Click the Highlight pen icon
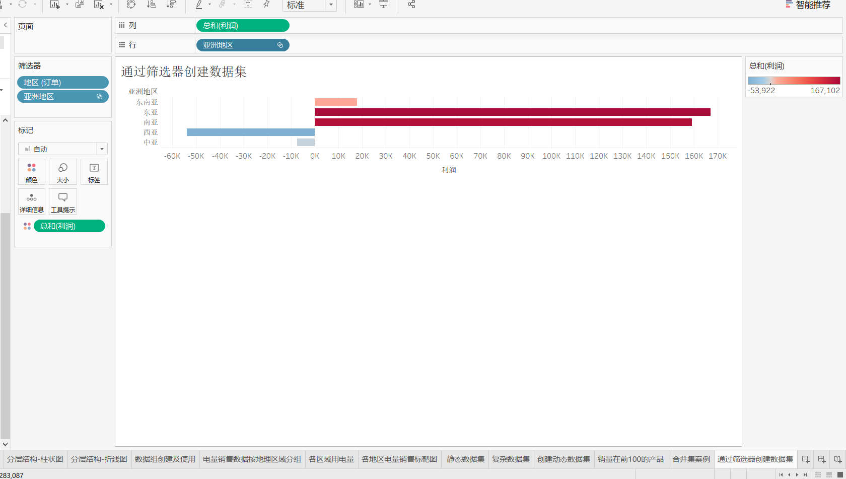This screenshot has height=479, width=846. click(x=199, y=5)
